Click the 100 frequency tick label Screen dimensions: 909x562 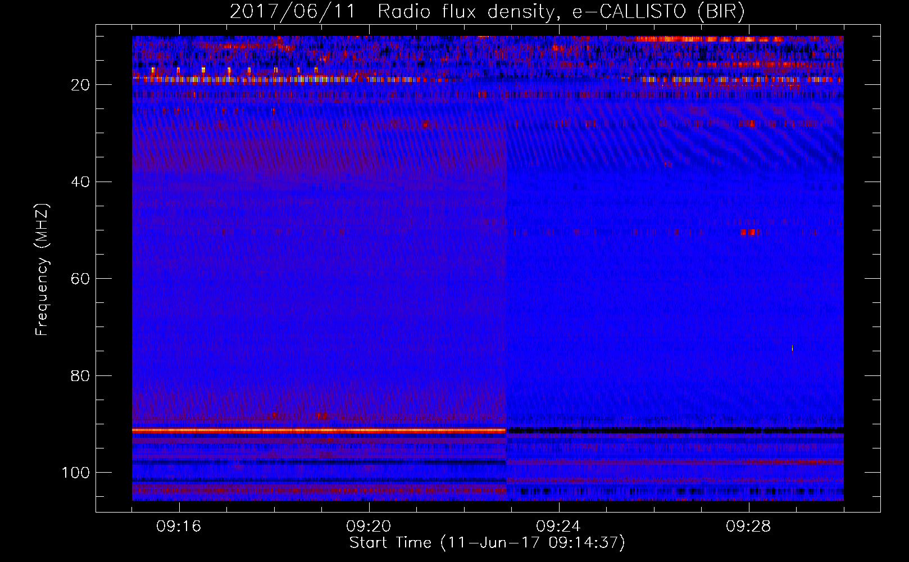(76, 473)
